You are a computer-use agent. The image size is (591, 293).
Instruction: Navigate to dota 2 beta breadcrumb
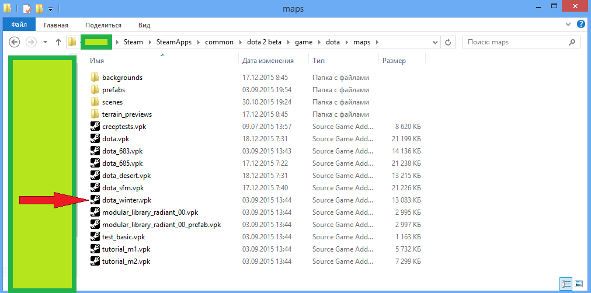point(264,42)
